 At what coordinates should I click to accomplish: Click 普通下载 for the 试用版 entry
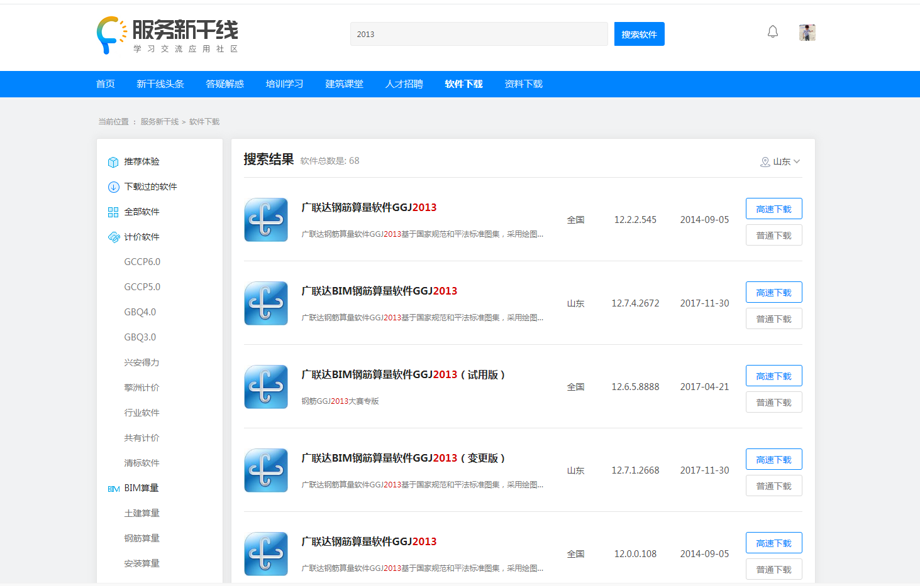click(x=774, y=402)
